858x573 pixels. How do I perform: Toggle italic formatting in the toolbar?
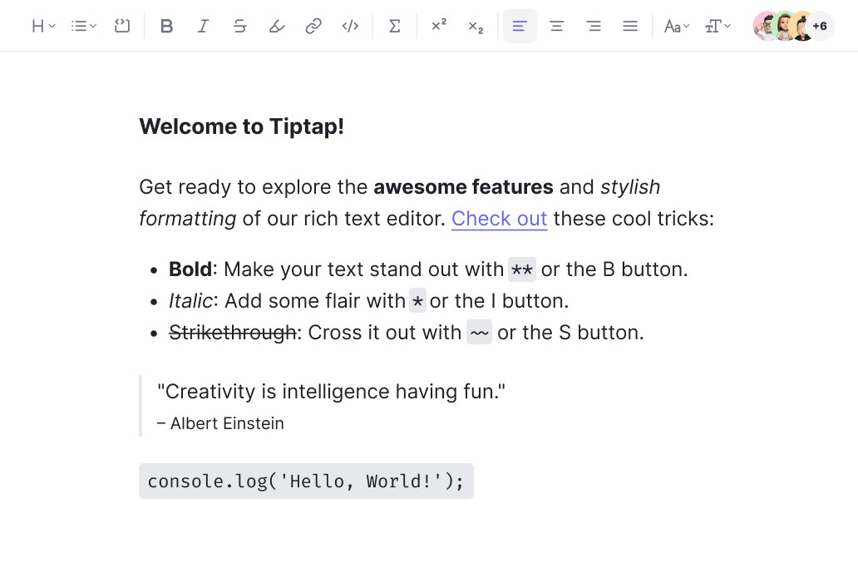point(203,26)
